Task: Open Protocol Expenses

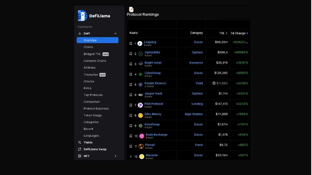Action: pos(96,108)
